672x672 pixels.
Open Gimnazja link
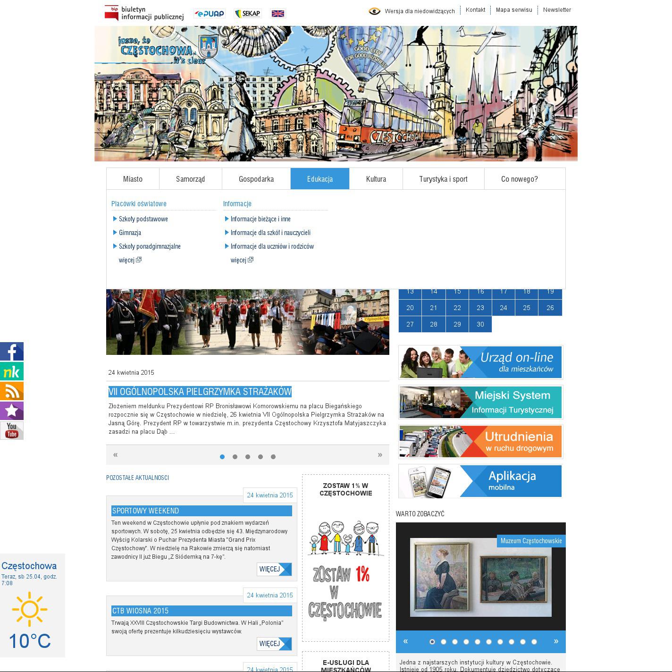(x=130, y=233)
